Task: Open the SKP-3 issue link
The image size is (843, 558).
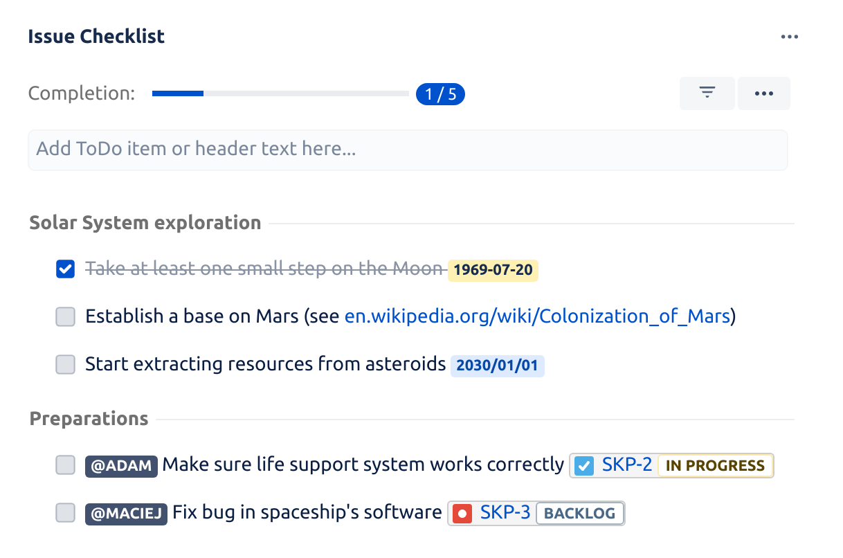Action: point(505,513)
